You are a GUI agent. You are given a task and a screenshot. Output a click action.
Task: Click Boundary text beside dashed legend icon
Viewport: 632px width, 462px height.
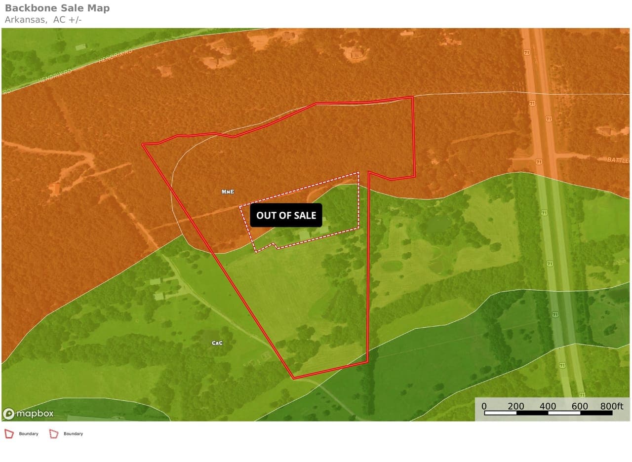click(73, 434)
